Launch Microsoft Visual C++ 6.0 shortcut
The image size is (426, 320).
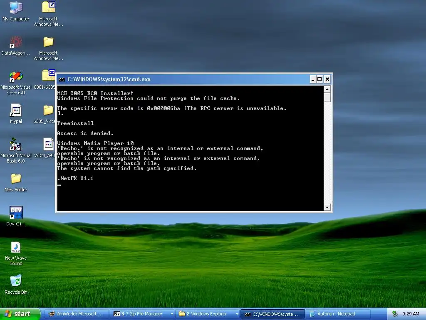(16, 82)
